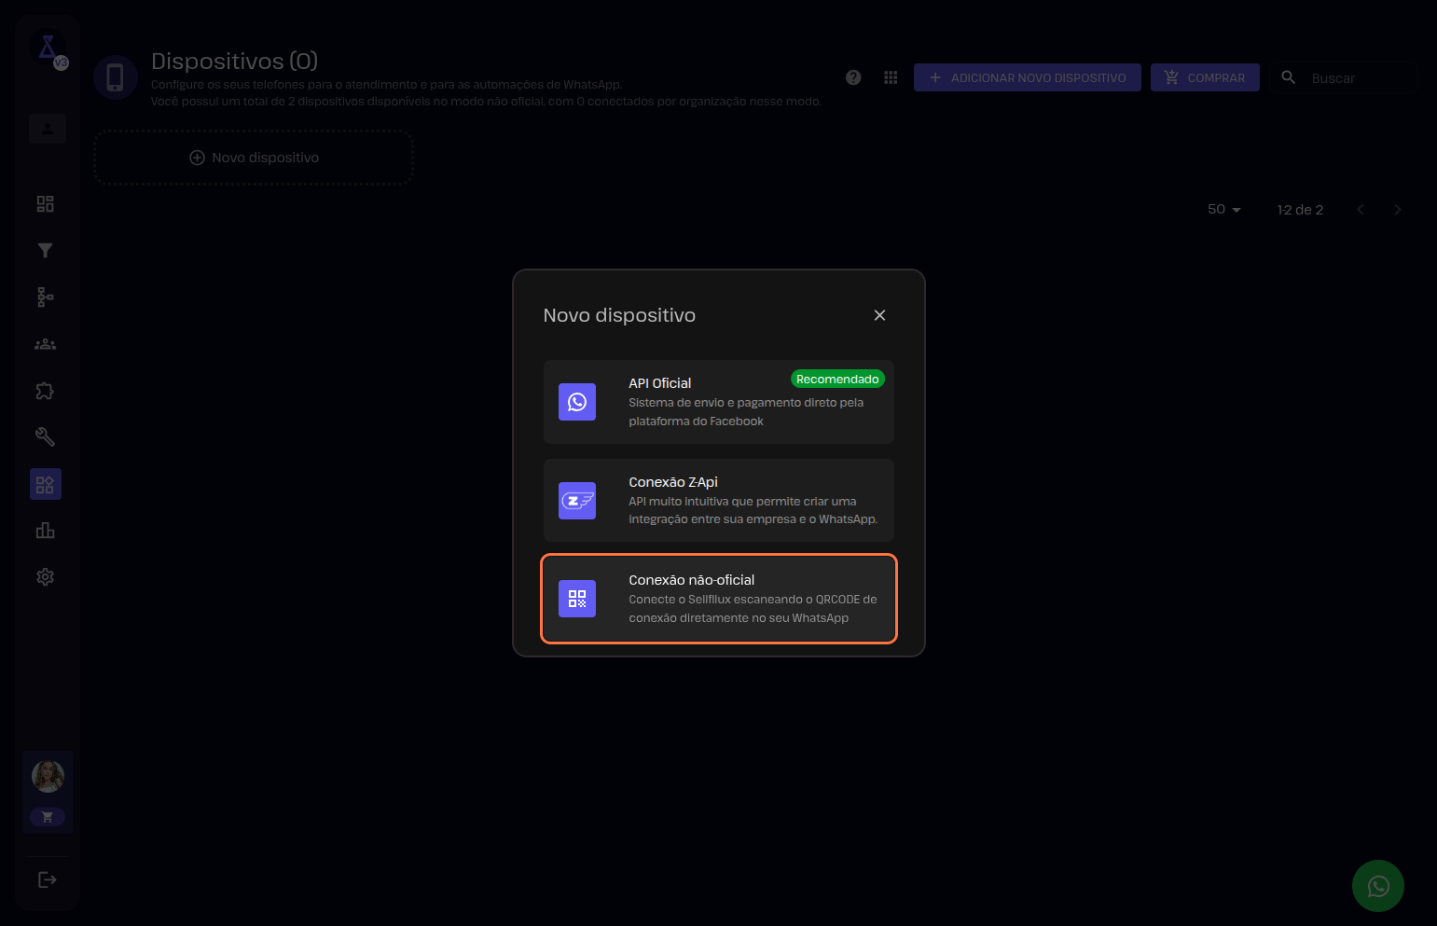
Task: Close the Novo dispositivo dialog
Action: point(879,315)
